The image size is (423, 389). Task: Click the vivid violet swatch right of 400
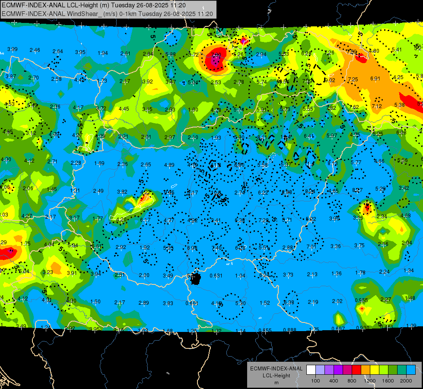tap(338, 370)
